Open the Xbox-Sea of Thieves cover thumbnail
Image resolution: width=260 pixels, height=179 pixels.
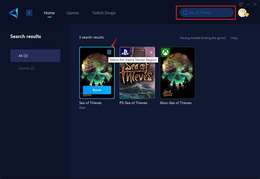click(x=177, y=73)
